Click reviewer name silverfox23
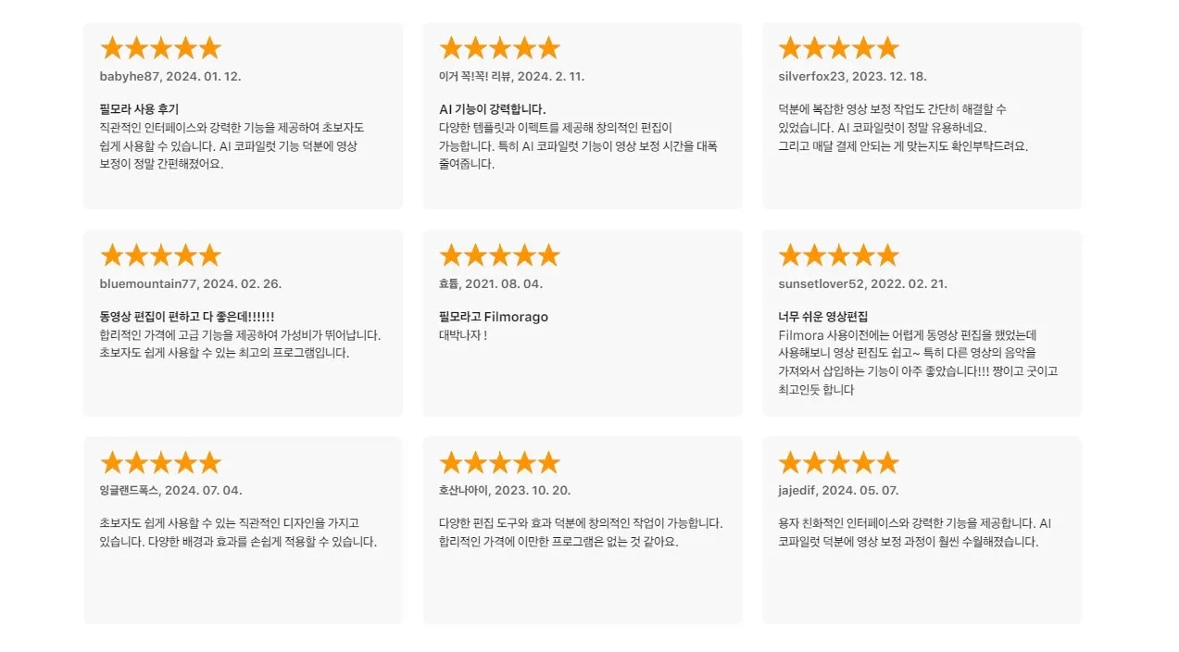This screenshot has width=1179, height=652. click(812, 76)
